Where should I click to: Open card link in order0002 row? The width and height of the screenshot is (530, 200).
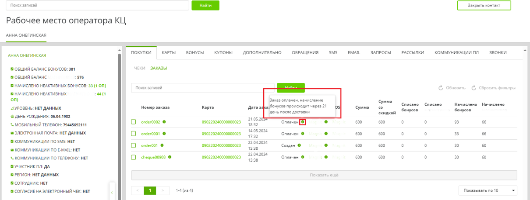[x=221, y=122]
